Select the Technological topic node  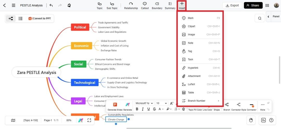coord(85,83)
